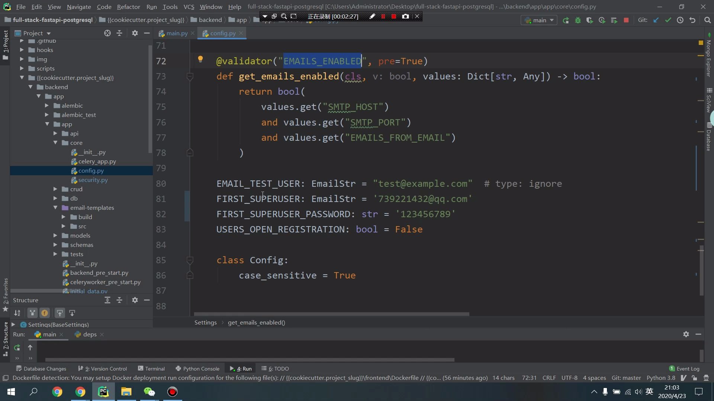Click Git update project arrow
This screenshot has height=401, width=714.
pyautogui.click(x=656, y=20)
